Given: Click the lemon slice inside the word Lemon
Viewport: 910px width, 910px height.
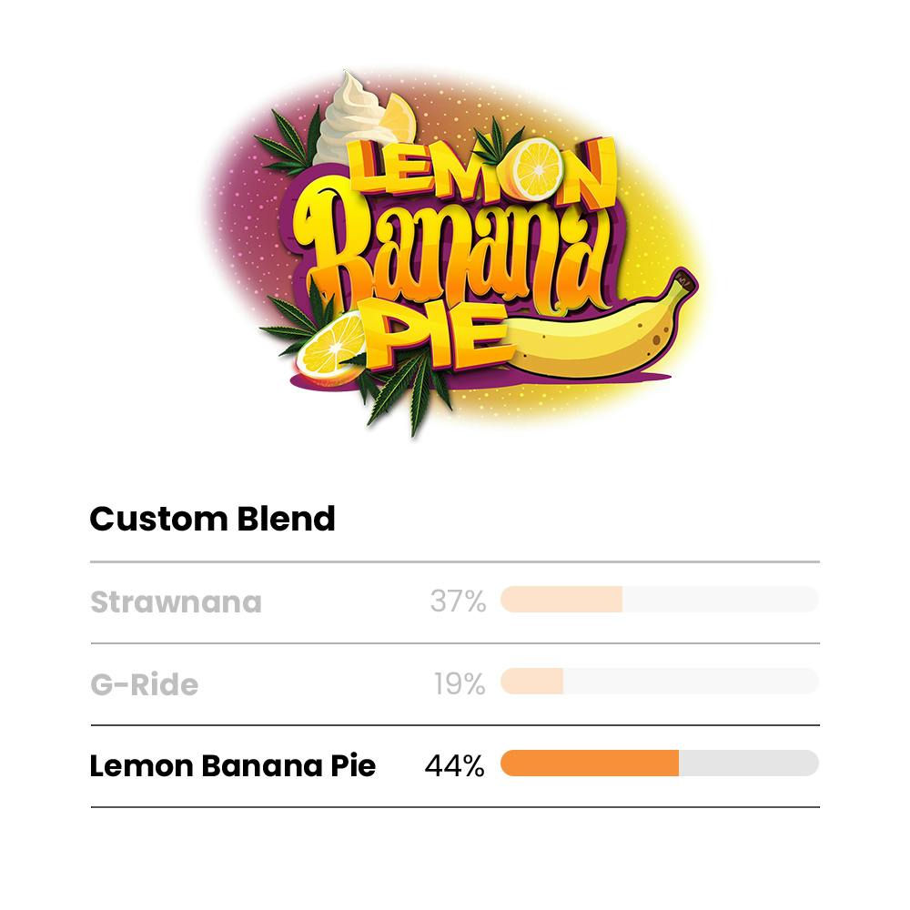Looking at the screenshot, I should click(x=538, y=170).
